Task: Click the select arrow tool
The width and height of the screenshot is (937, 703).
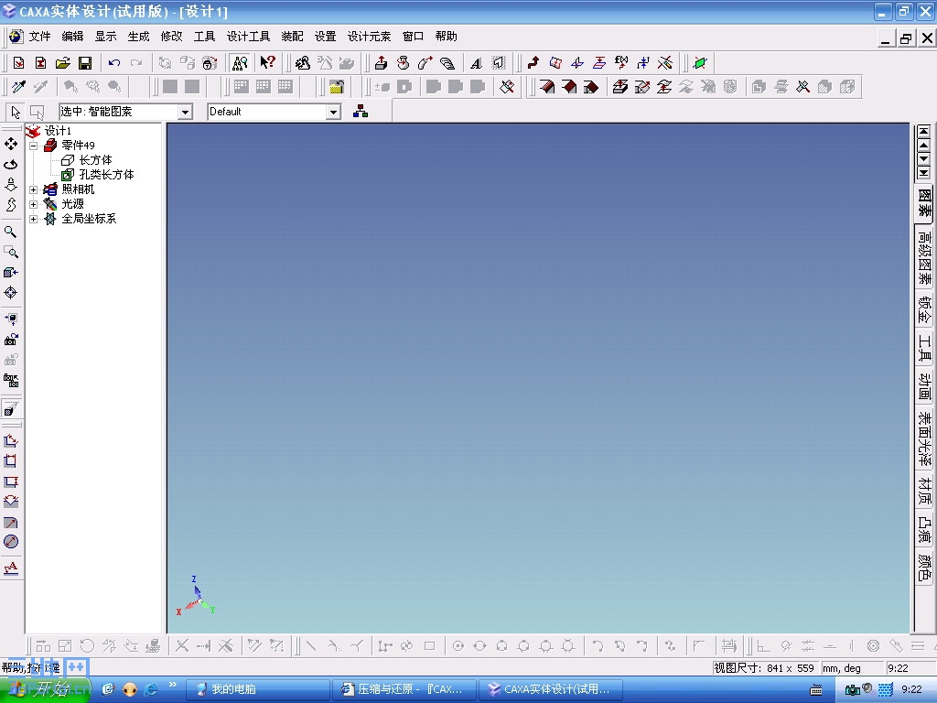Action: pos(16,112)
